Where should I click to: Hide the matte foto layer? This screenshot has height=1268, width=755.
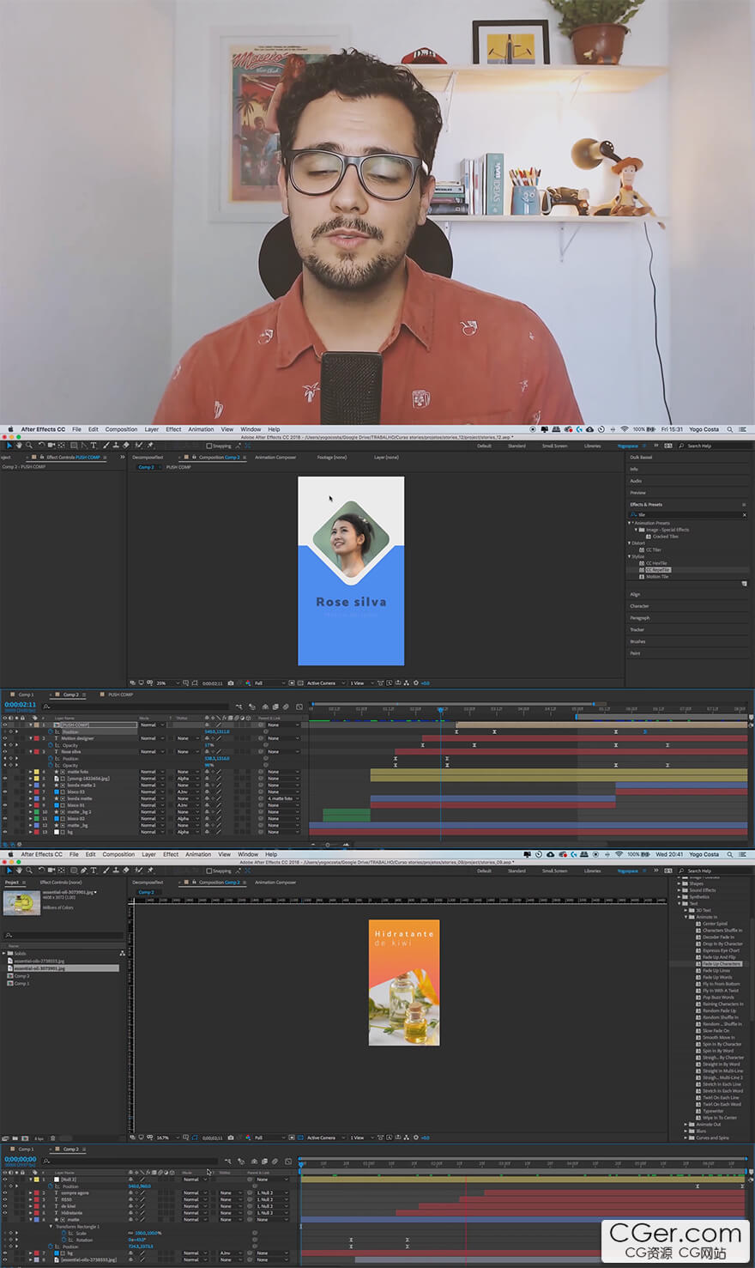(4, 772)
